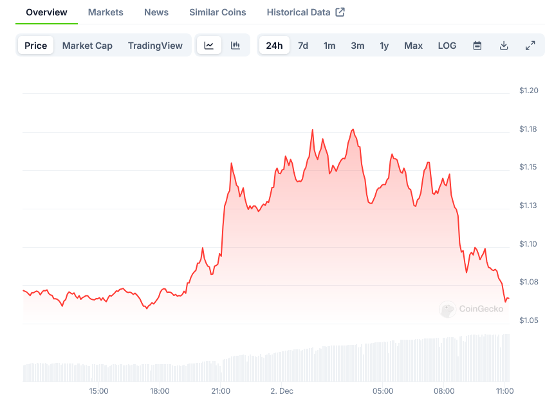Expand chart to fullscreen
The width and height of the screenshot is (545, 402).
[530, 46]
